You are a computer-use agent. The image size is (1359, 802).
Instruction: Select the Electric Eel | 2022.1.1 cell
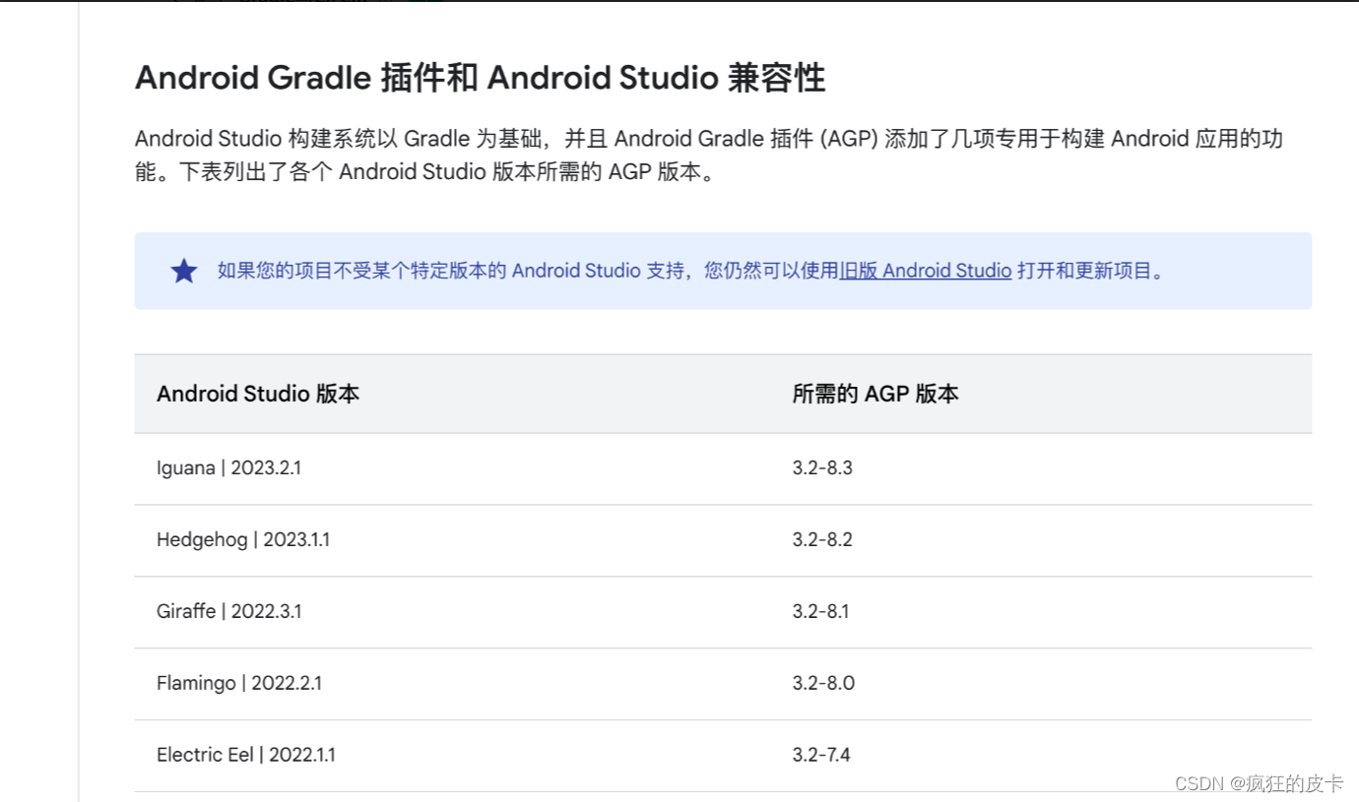click(246, 755)
